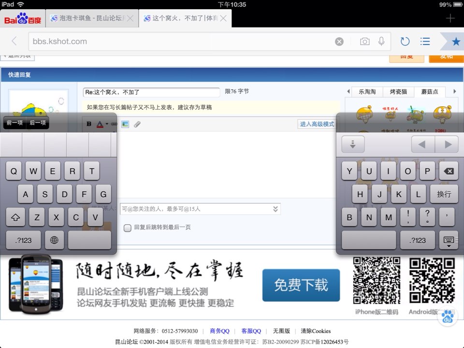Viewport: 464px width, 348px height.
Task: Expand the font color dropdown arrow
Action: [x=107, y=124]
